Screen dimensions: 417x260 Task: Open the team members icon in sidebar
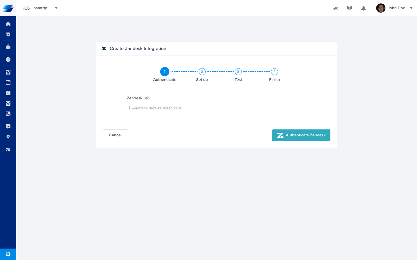pos(8,150)
